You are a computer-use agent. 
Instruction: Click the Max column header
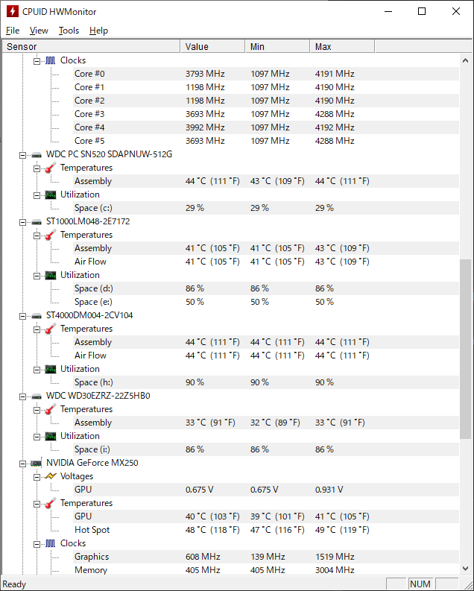(342, 46)
